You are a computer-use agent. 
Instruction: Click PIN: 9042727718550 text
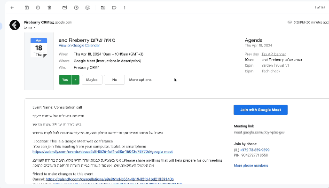click(x=251, y=155)
